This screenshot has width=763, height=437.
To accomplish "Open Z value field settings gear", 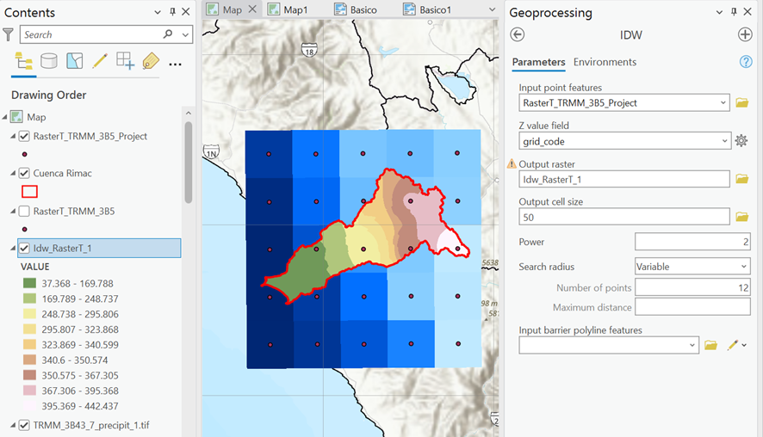I will (741, 141).
